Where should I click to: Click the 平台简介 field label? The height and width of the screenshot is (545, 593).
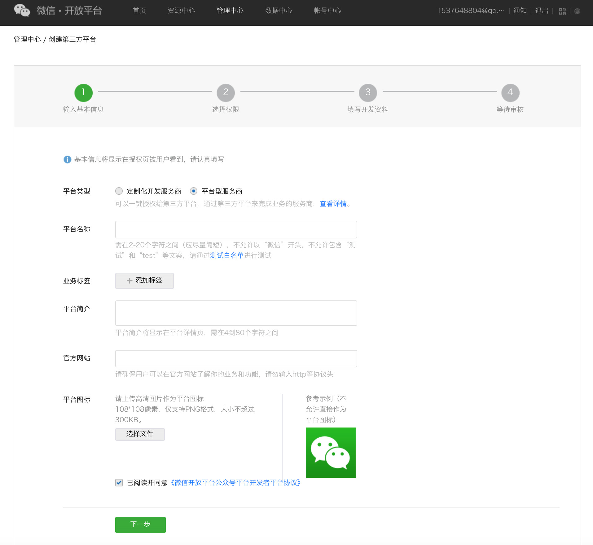click(x=77, y=309)
